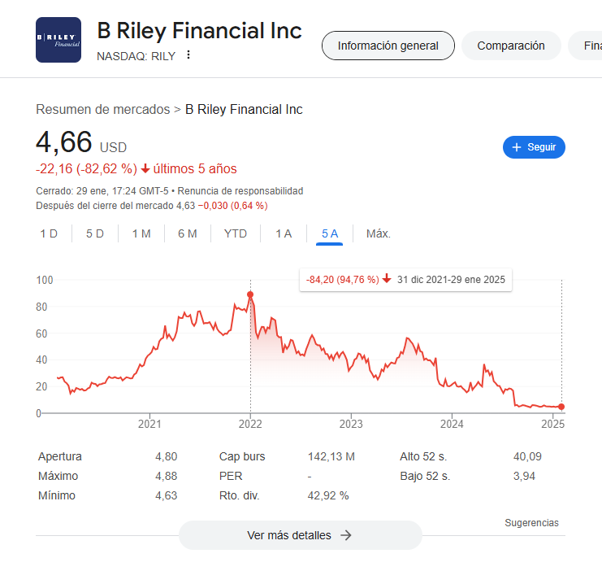Open the three-dot options menu beside RILY
Screen dimensions: 602x571
[x=188, y=55]
